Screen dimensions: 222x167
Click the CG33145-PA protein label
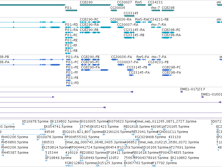tap(139, 73)
